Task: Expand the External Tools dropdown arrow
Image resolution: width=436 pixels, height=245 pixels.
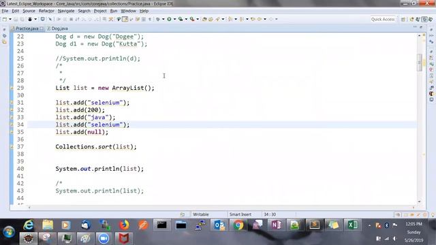Action: [198, 19]
